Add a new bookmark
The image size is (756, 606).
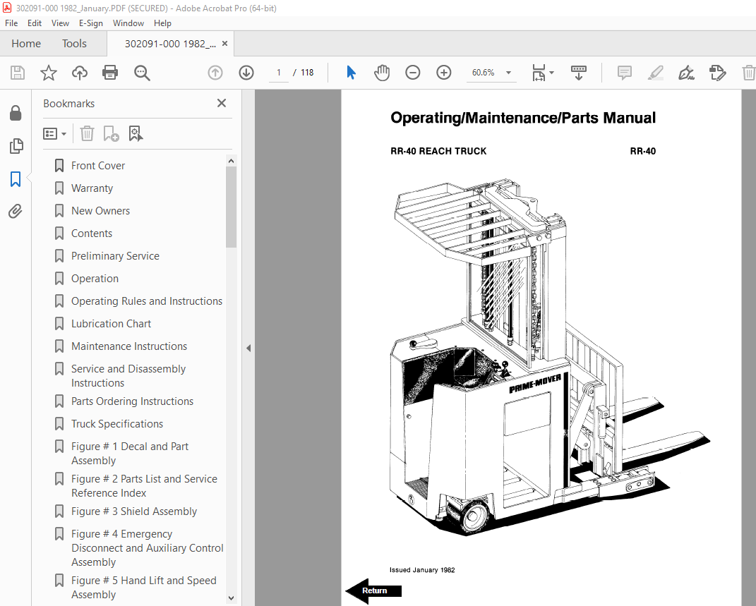(111, 133)
